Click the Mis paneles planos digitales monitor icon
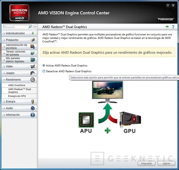179x170 pixels. [33, 60]
